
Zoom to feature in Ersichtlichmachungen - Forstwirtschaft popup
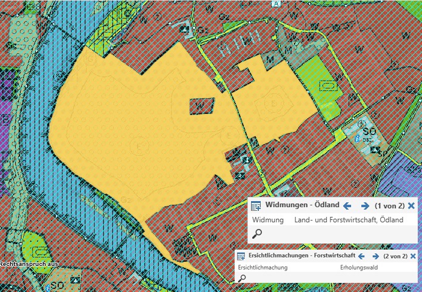[x=243, y=278]
